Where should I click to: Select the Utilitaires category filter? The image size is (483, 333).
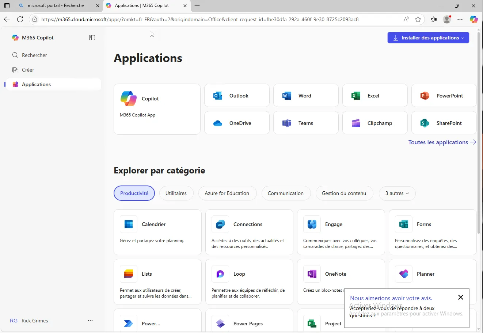(x=176, y=193)
